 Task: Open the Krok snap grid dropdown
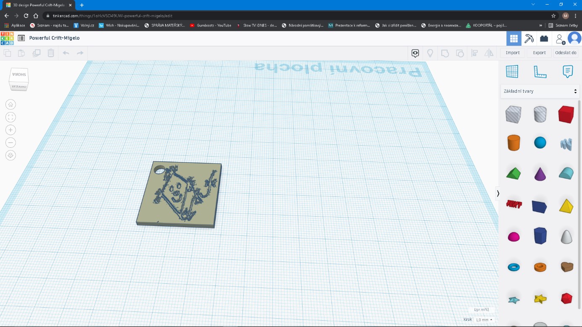tap(484, 320)
